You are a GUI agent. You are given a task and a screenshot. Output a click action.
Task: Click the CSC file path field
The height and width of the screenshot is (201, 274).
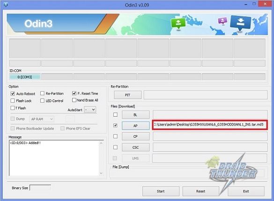click(210, 147)
